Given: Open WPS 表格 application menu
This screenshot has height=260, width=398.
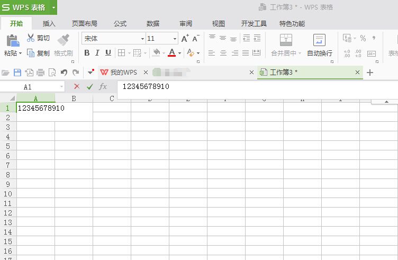Looking at the screenshot, I should coord(29,7).
